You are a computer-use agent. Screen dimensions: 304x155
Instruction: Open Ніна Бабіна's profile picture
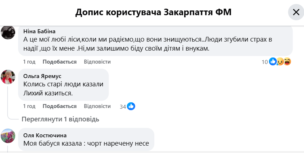[x=8, y=33]
